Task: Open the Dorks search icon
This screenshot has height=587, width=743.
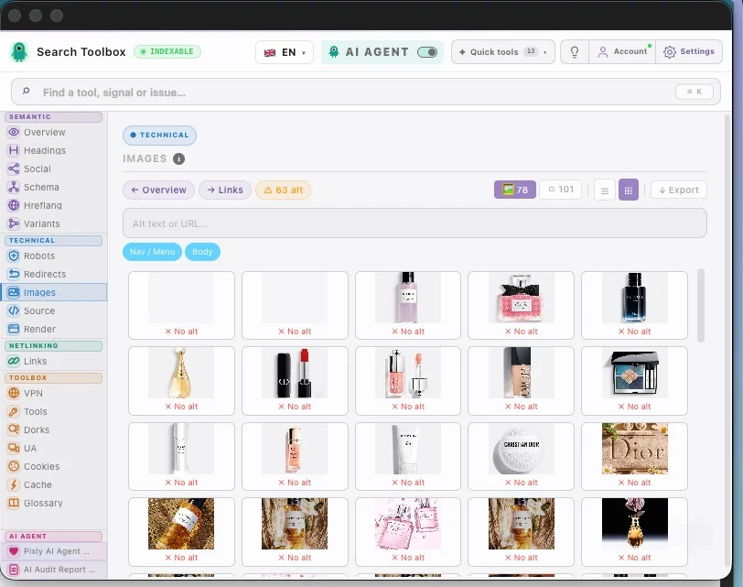Action: (x=14, y=429)
